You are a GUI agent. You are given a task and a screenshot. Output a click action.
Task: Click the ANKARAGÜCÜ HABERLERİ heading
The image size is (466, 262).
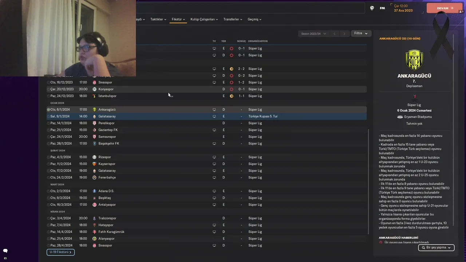pyautogui.click(x=398, y=238)
